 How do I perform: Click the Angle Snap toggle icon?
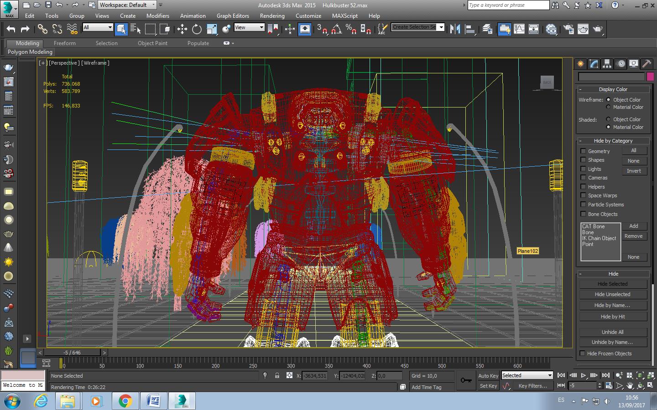pyautogui.click(x=336, y=29)
